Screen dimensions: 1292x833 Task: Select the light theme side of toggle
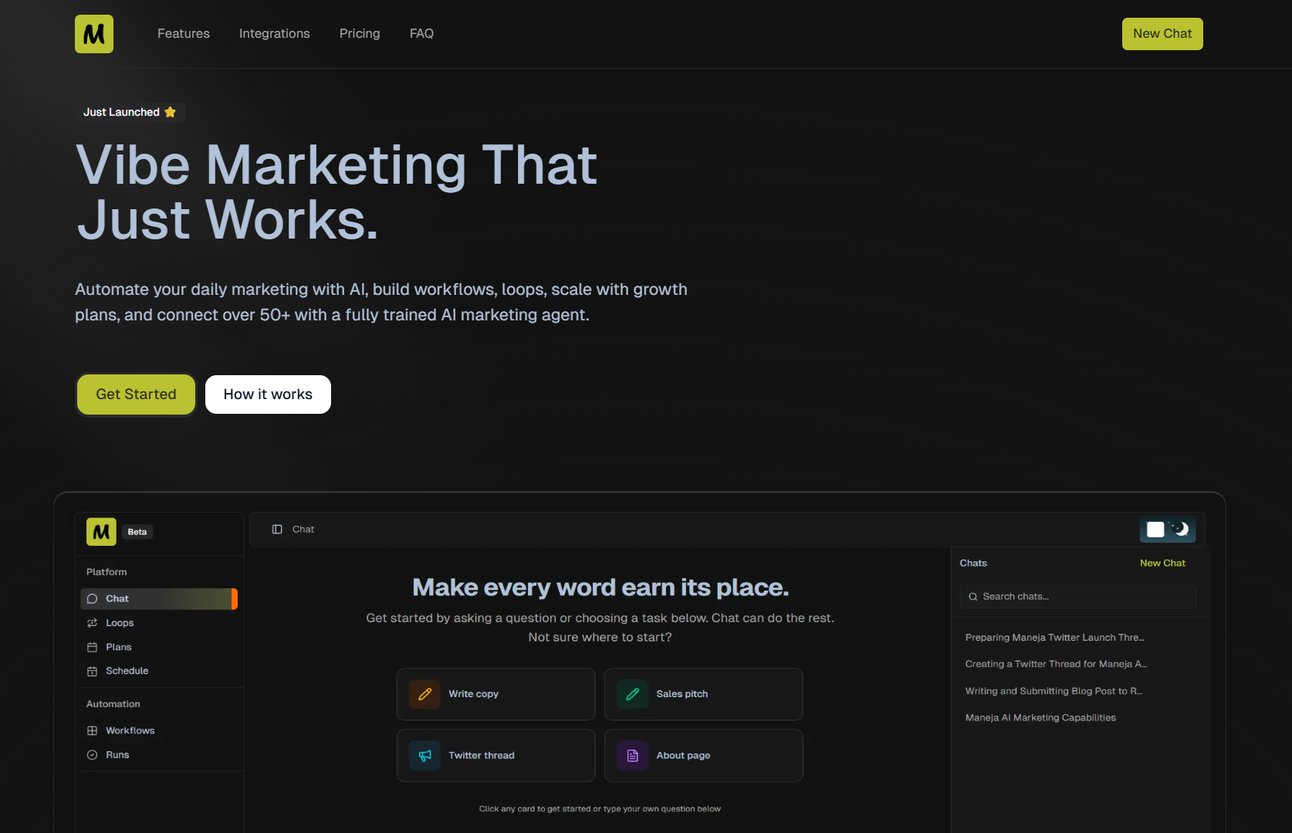[1155, 530]
